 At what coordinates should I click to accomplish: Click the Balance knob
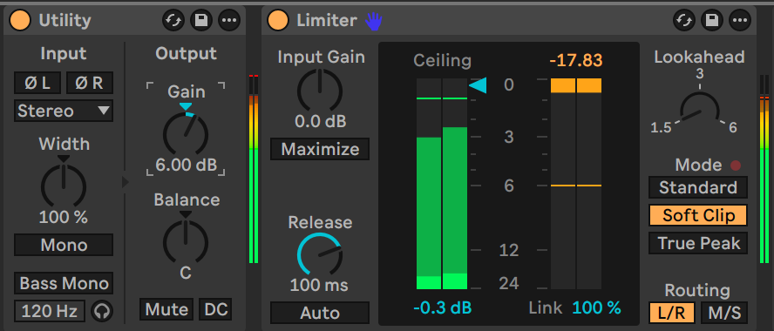pyautogui.click(x=186, y=241)
